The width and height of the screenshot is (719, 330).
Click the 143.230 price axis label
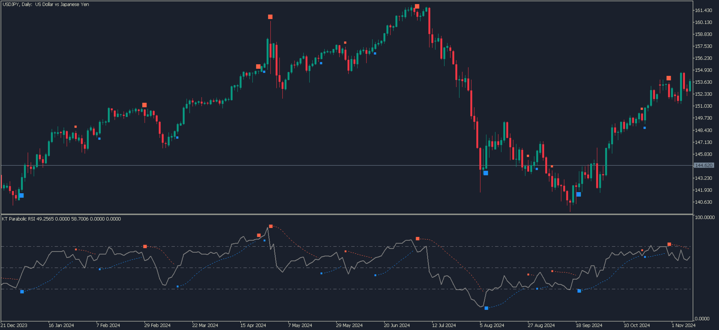click(x=703, y=178)
